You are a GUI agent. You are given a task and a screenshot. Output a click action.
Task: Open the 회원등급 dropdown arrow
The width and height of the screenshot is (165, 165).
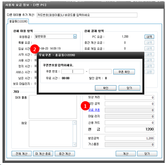pos(75,36)
